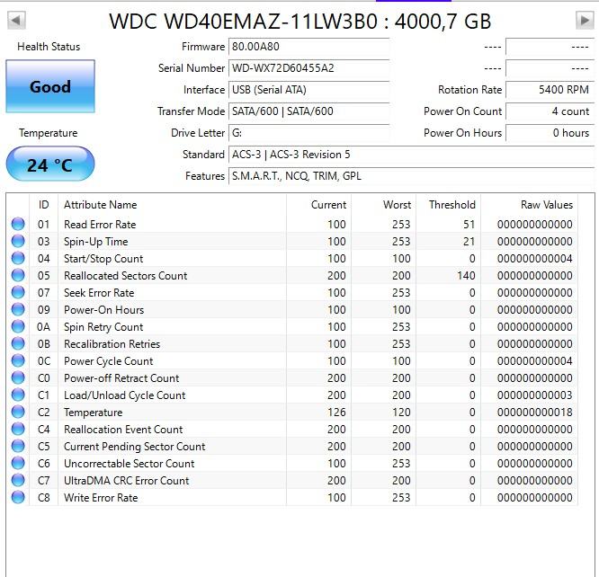Click the Serial Number field WD-WX72D60455A2
Viewport: 599px width, 577px height.
(x=308, y=68)
